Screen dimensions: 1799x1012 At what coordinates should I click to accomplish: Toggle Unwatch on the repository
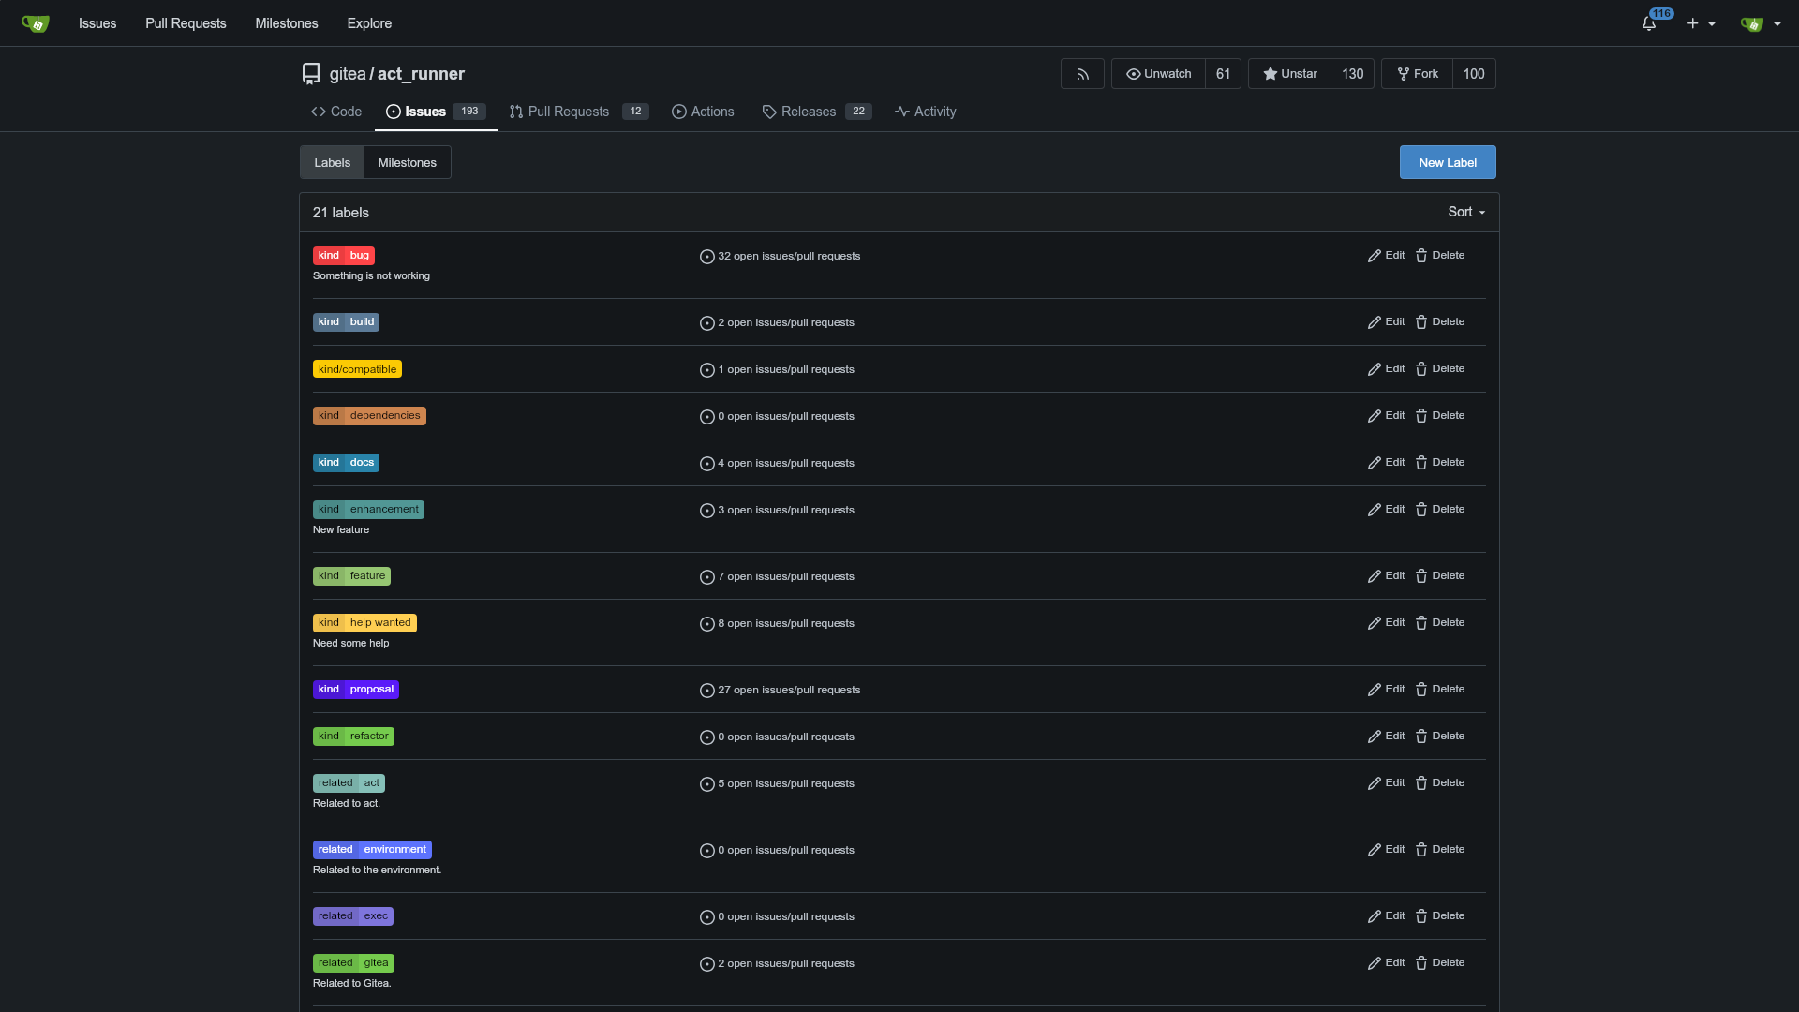click(x=1158, y=74)
